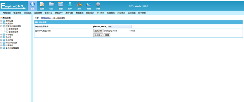The height and width of the screenshot is (102, 244).
Task: Open 签发信息 in the shortcut bar
Action: coord(38,13)
